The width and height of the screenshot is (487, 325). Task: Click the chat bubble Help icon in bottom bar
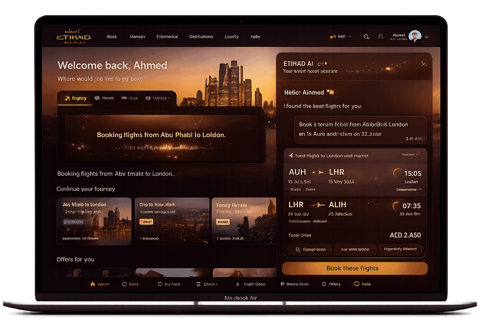(x=357, y=284)
